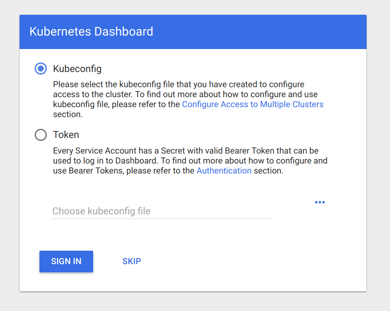Image resolution: width=390 pixels, height=311 pixels.
Task: Focus the Choose kubeconfig file field
Action: coord(161,211)
